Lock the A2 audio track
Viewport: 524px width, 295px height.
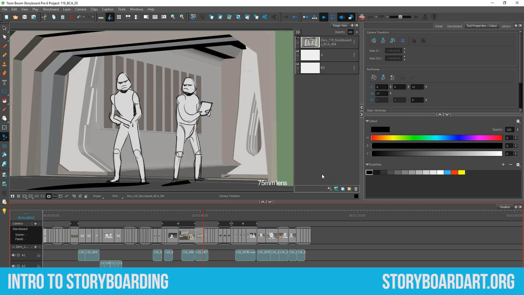39,265
